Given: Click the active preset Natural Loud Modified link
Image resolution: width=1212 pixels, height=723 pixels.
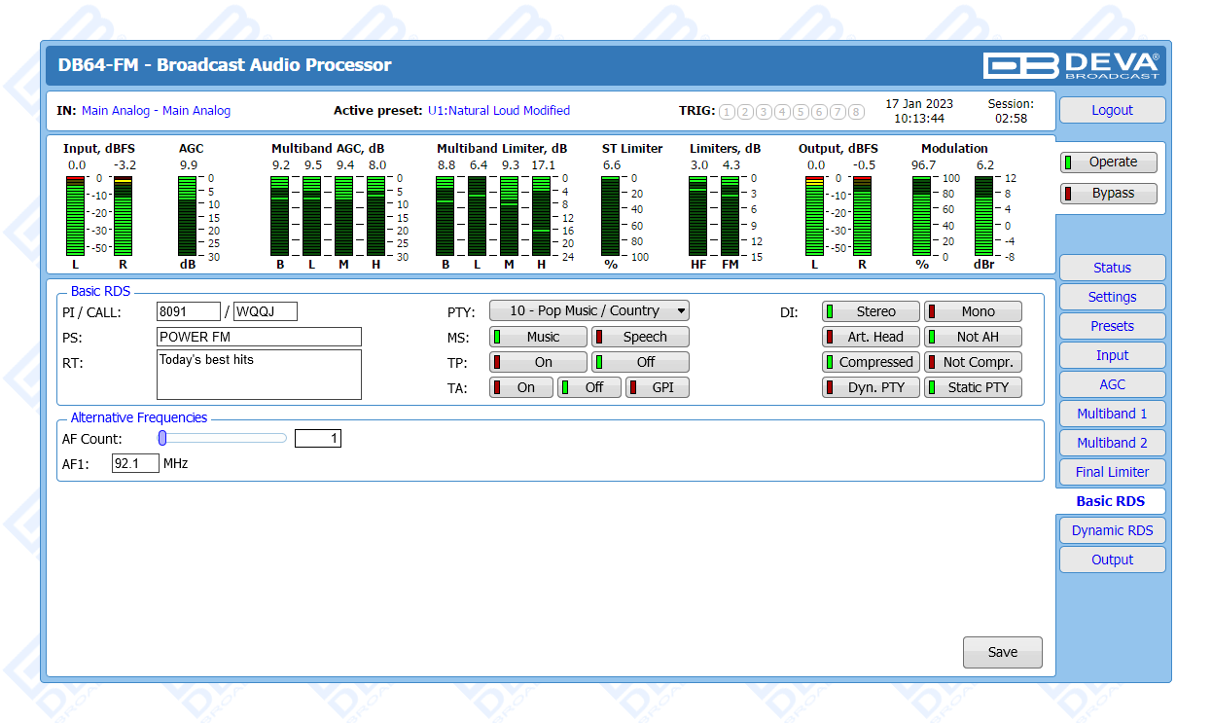Looking at the screenshot, I should 499,111.
